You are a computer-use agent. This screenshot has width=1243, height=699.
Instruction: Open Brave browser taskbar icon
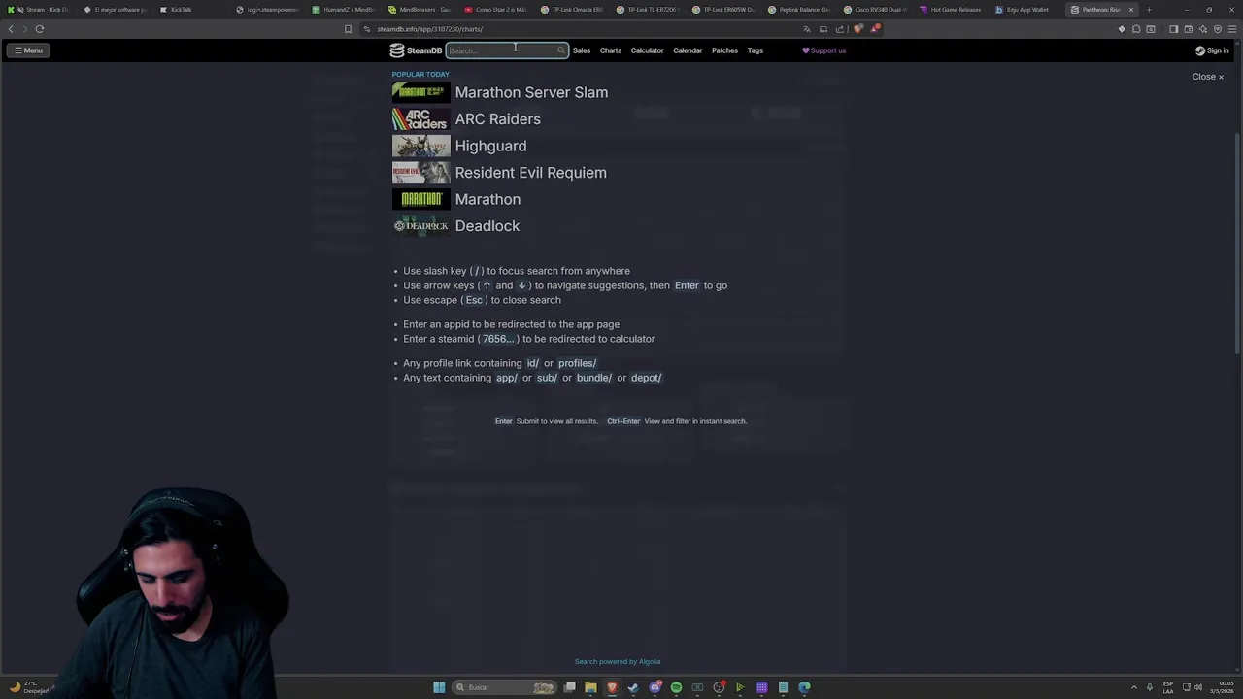612,687
